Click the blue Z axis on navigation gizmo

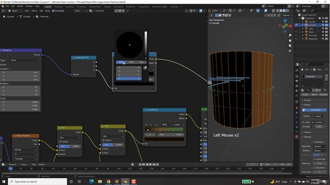coord(285,21)
